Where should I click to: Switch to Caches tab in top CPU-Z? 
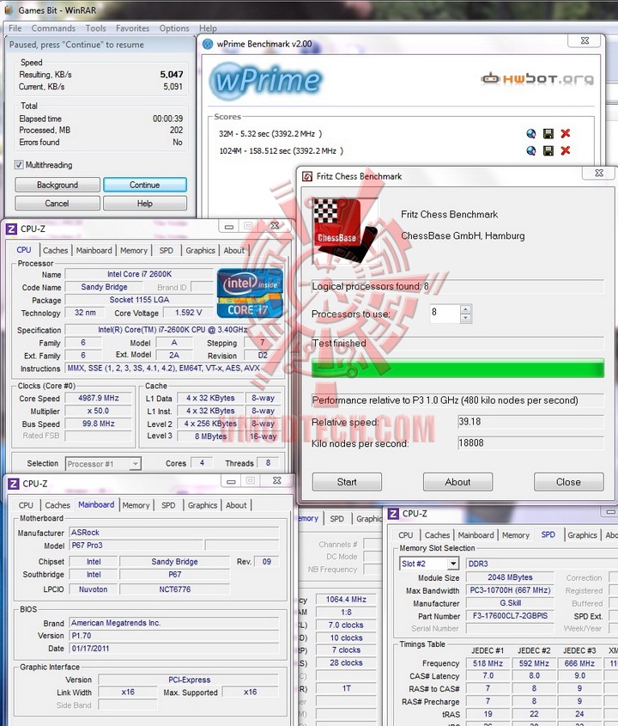coord(56,251)
